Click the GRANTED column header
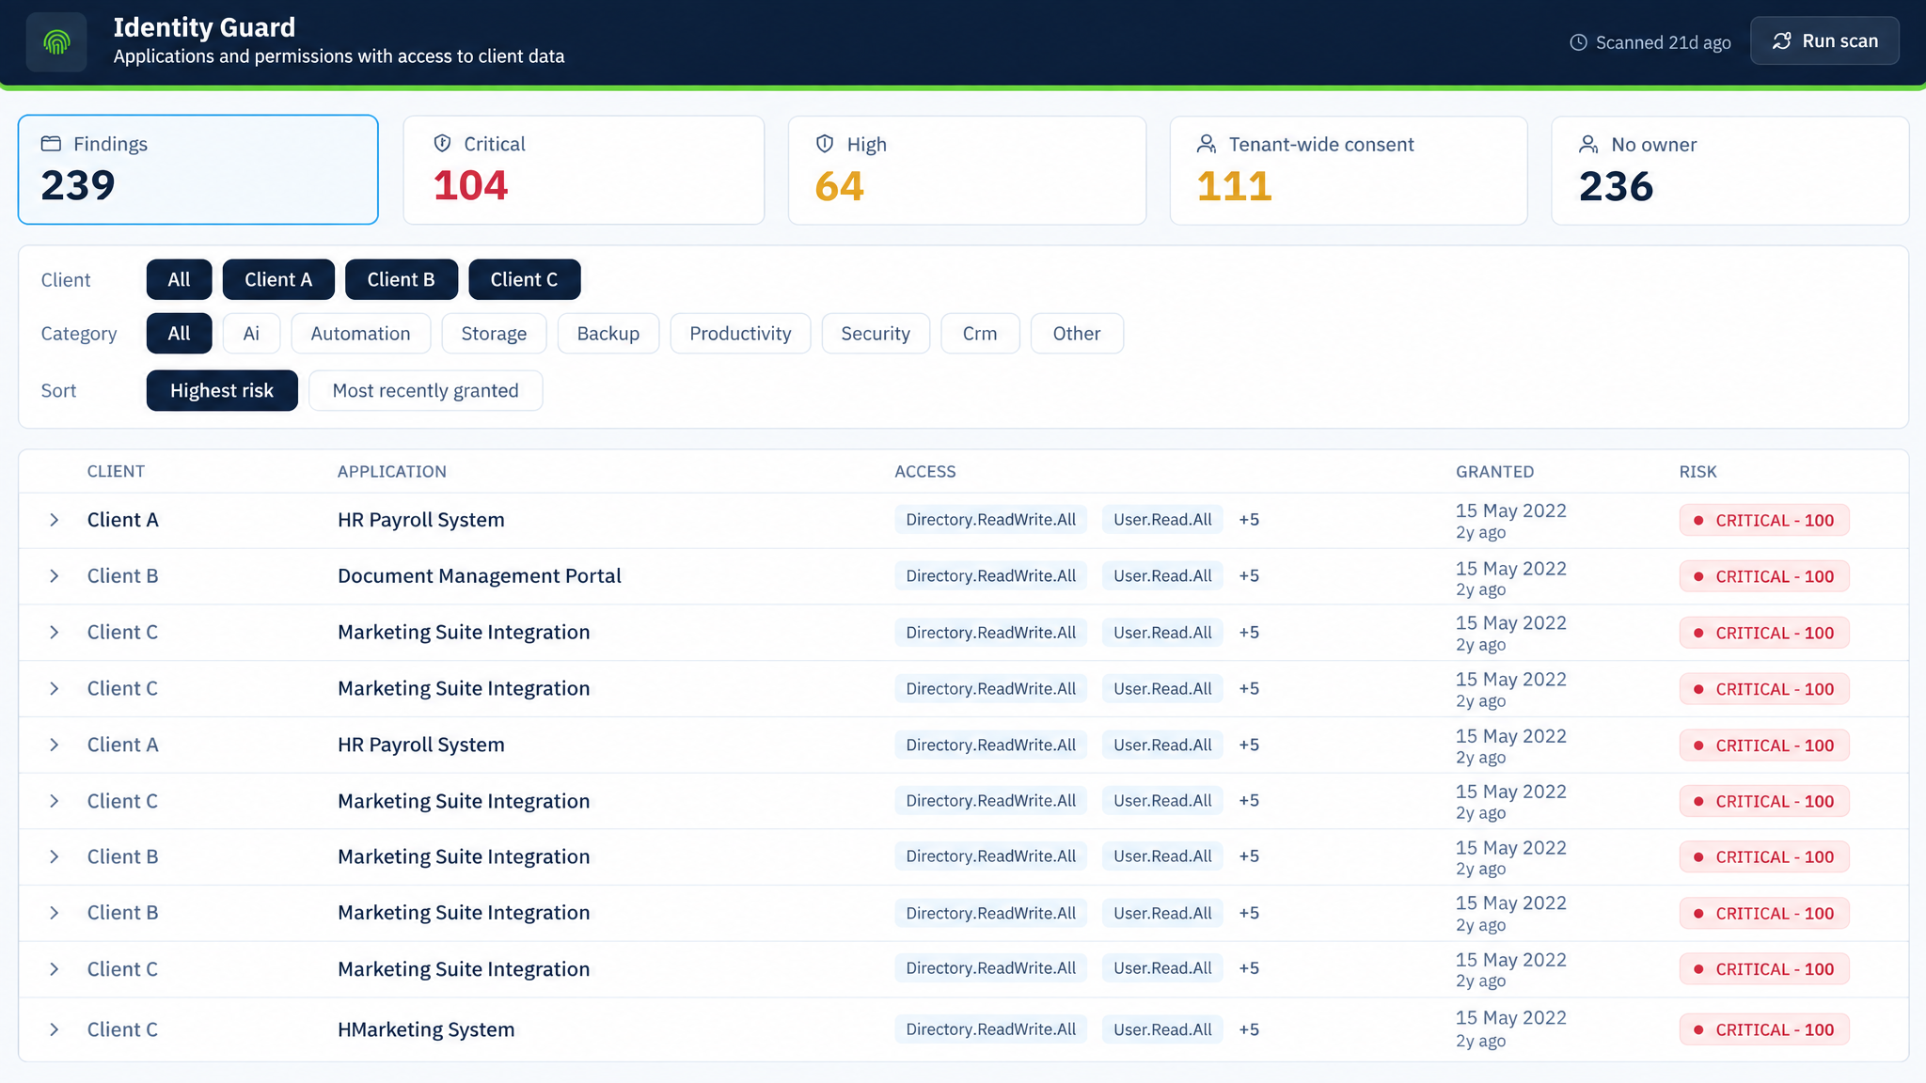This screenshot has width=1926, height=1083. (1494, 472)
